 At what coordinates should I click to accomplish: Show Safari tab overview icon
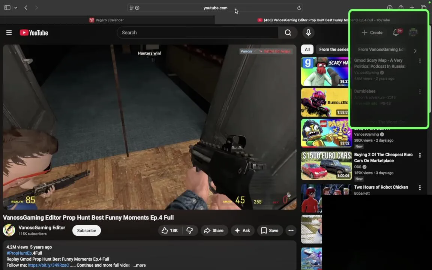click(x=423, y=8)
